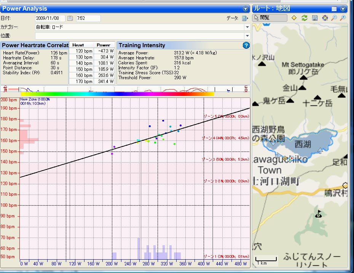This screenshot has width=354, height=273.
Task: Save the route map via floppy icon
Action: coord(315,18)
